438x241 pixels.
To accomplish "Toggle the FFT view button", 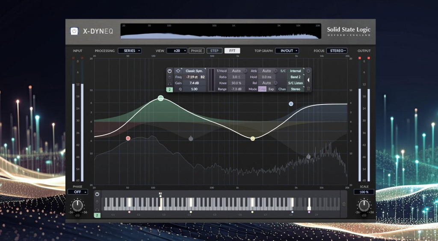I will 232,51.
